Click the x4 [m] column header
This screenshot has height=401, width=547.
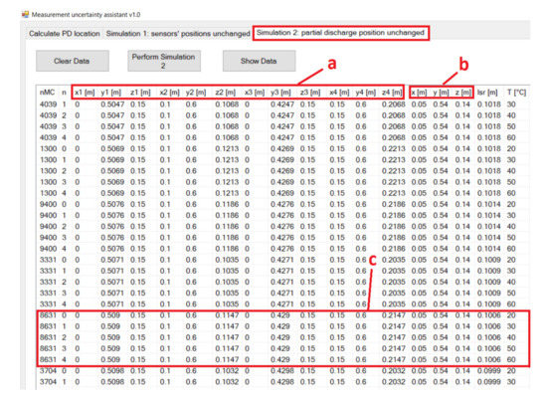click(x=339, y=93)
